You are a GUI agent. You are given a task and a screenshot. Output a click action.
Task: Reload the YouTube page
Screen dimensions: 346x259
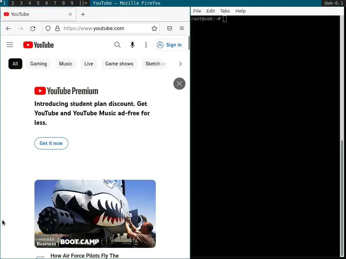click(x=33, y=28)
